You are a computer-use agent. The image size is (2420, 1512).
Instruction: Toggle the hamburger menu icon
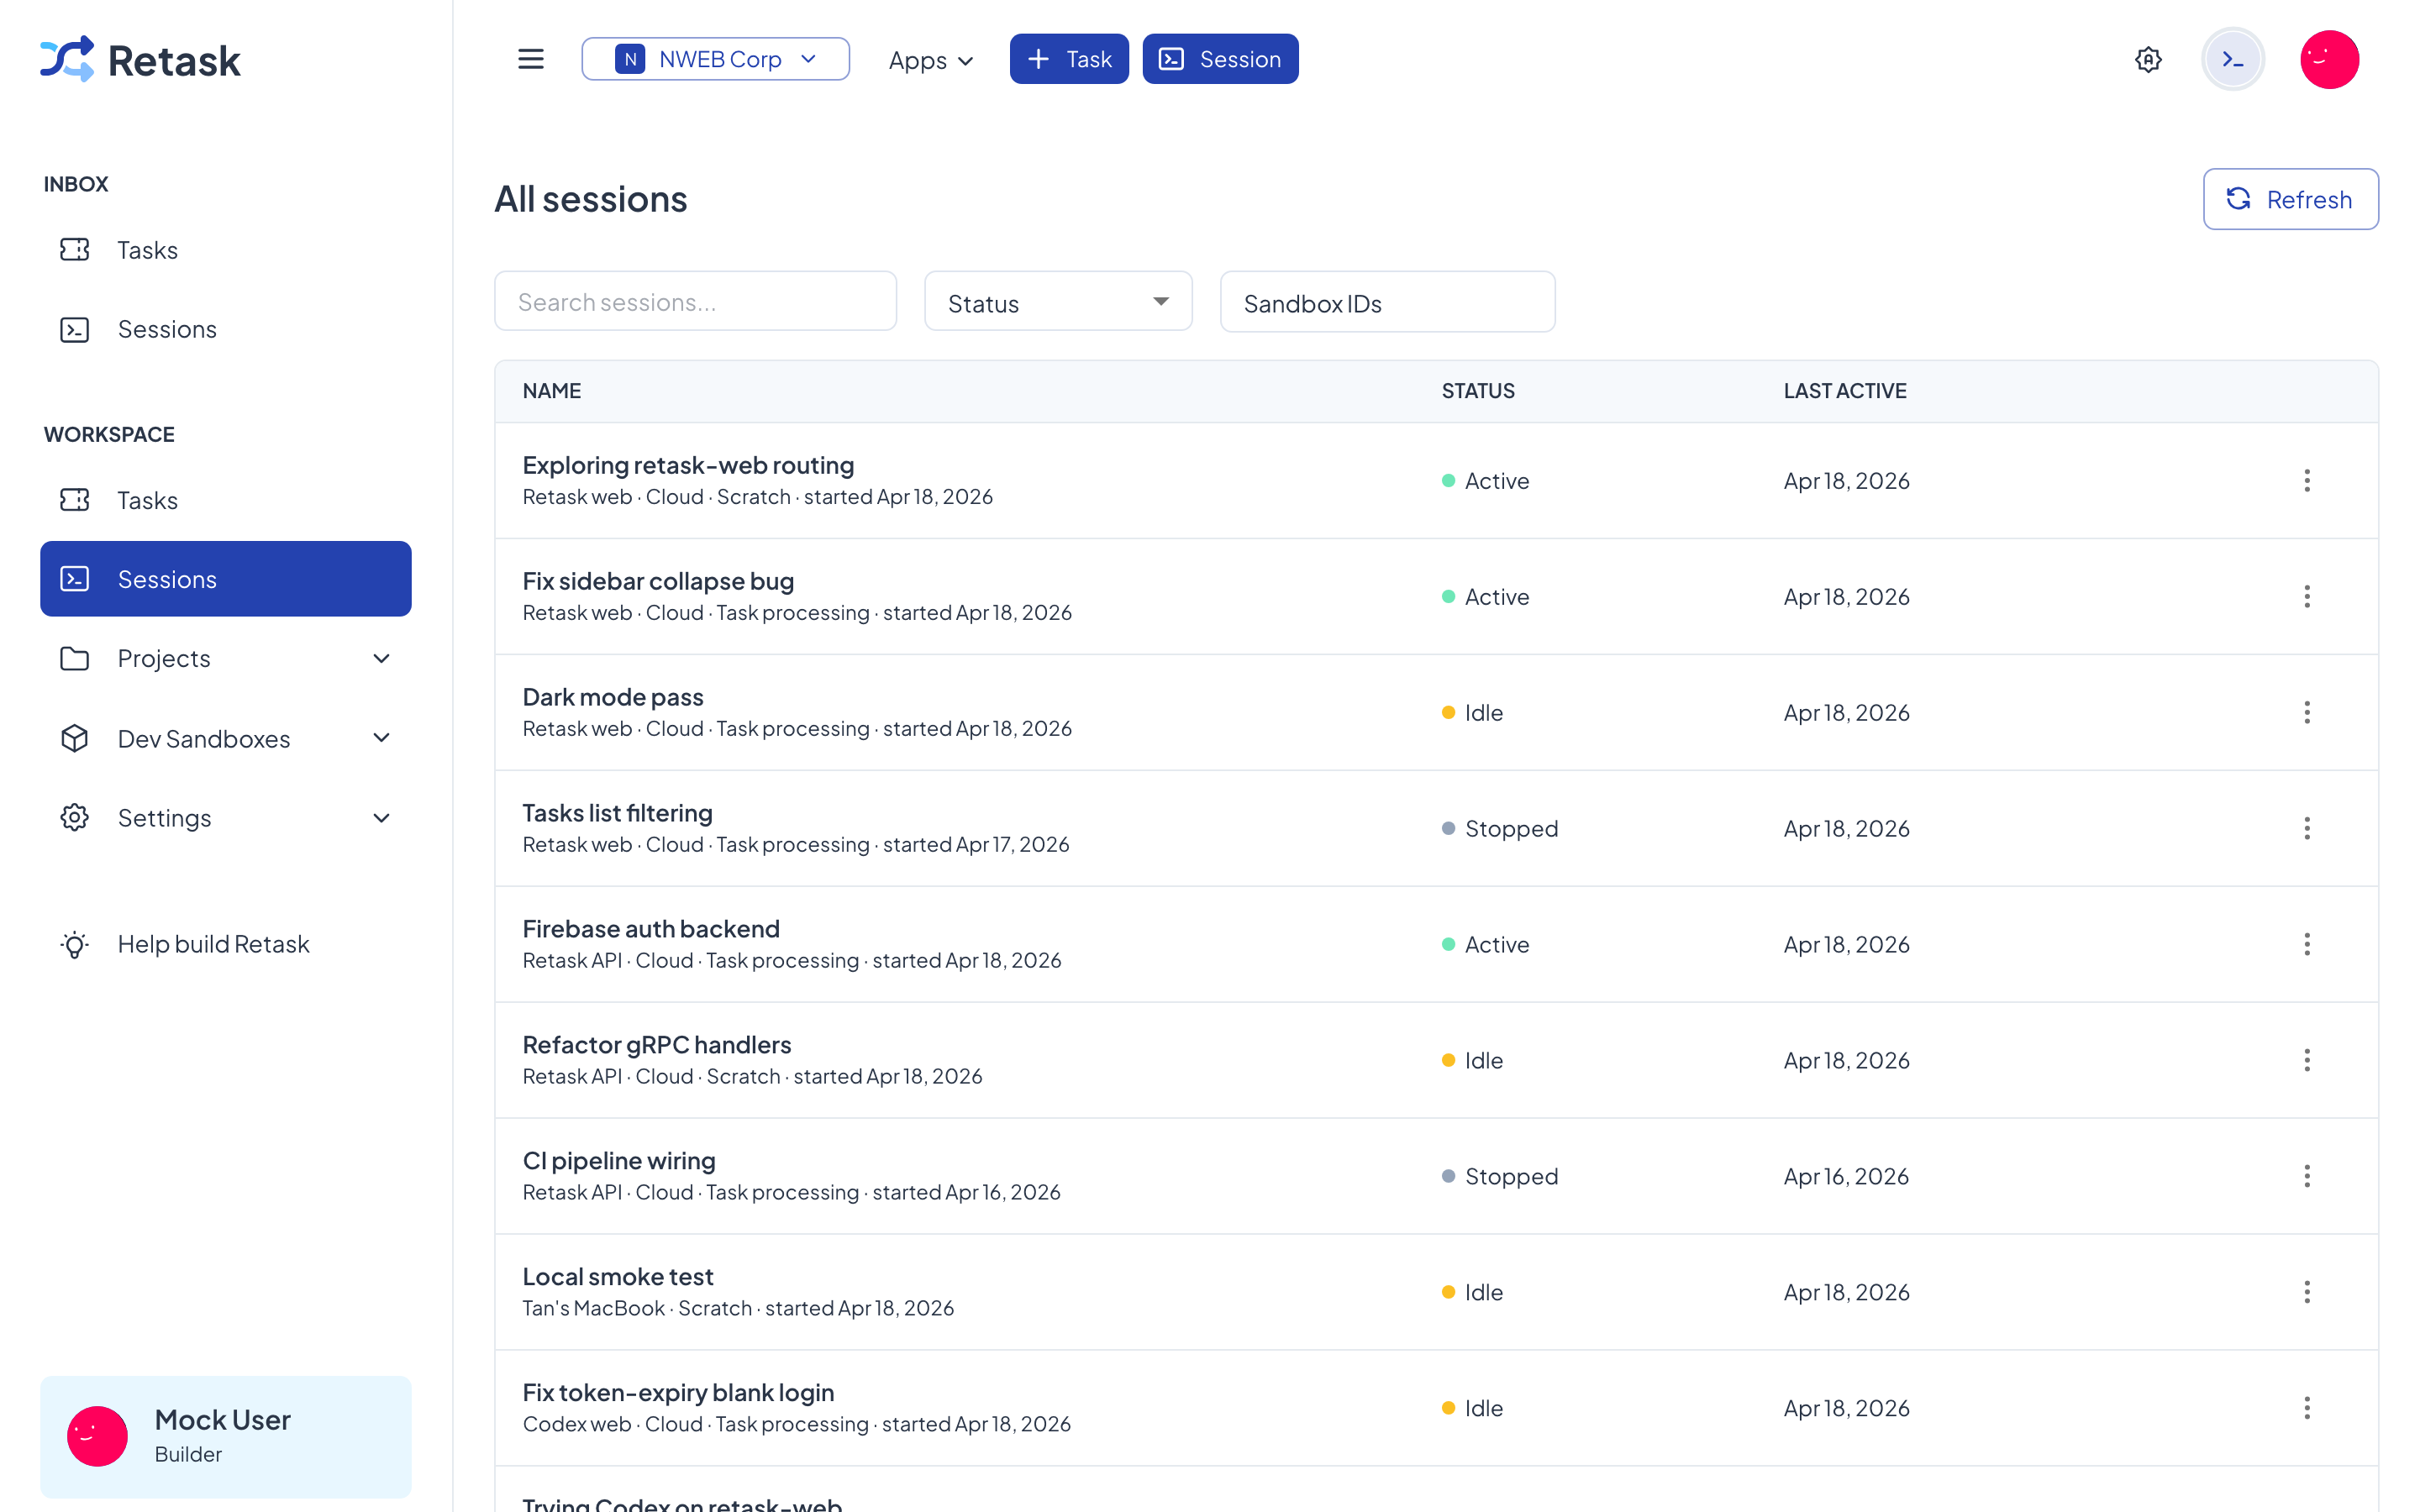point(531,59)
